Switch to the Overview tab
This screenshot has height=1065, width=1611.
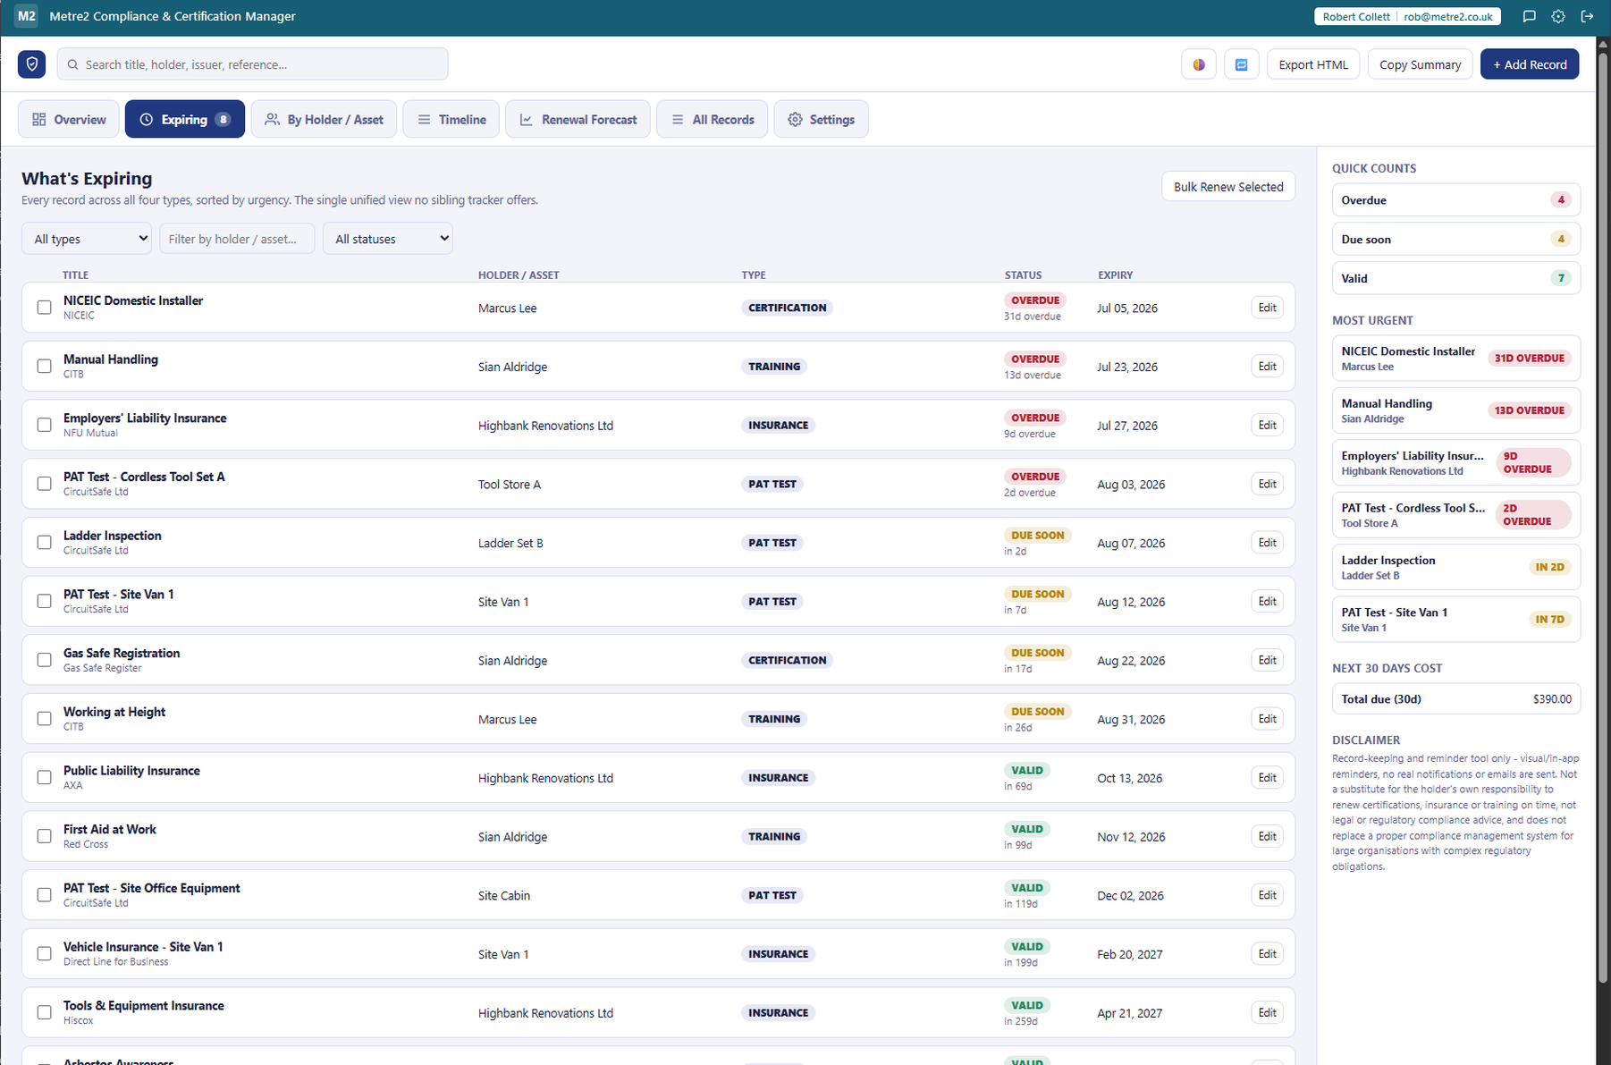[x=69, y=119]
